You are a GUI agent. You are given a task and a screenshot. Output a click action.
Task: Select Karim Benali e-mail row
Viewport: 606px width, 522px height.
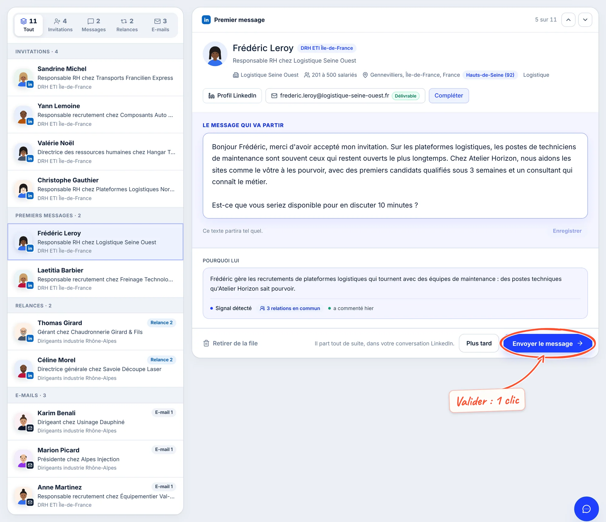coord(95,422)
